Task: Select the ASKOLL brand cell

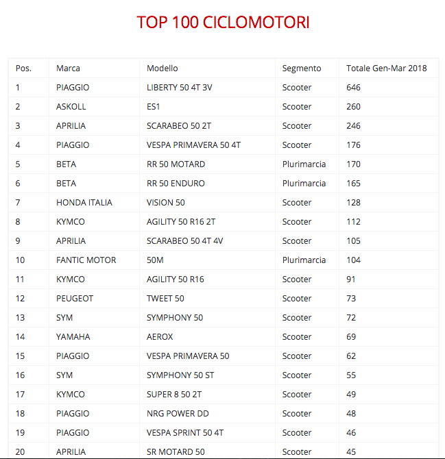Action: 71,107
